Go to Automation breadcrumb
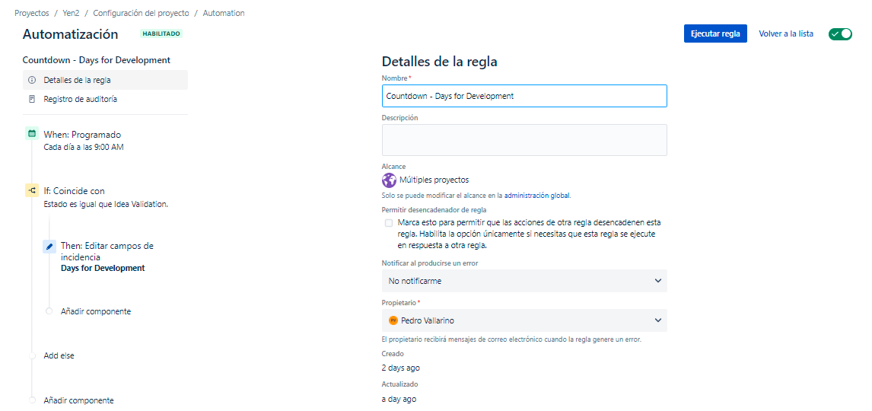This screenshot has width=872, height=411. click(x=224, y=13)
